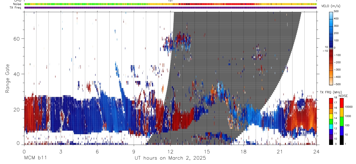Click the x-axis tick label 21
This screenshot has width=356, height=164.
tap(280, 152)
